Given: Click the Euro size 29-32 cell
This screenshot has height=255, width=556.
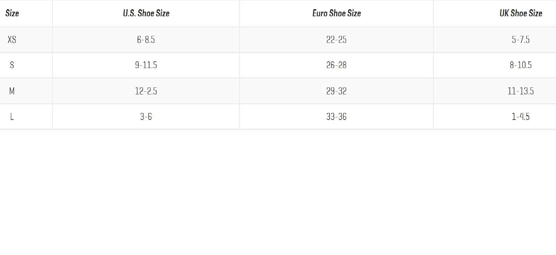Looking at the screenshot, I should (x=337, y=91).
